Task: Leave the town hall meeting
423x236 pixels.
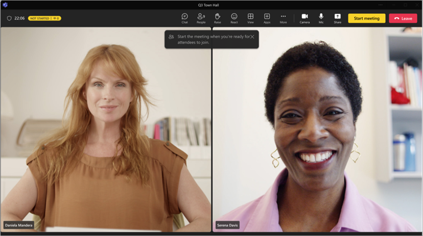Action: [x=403, y=18]
